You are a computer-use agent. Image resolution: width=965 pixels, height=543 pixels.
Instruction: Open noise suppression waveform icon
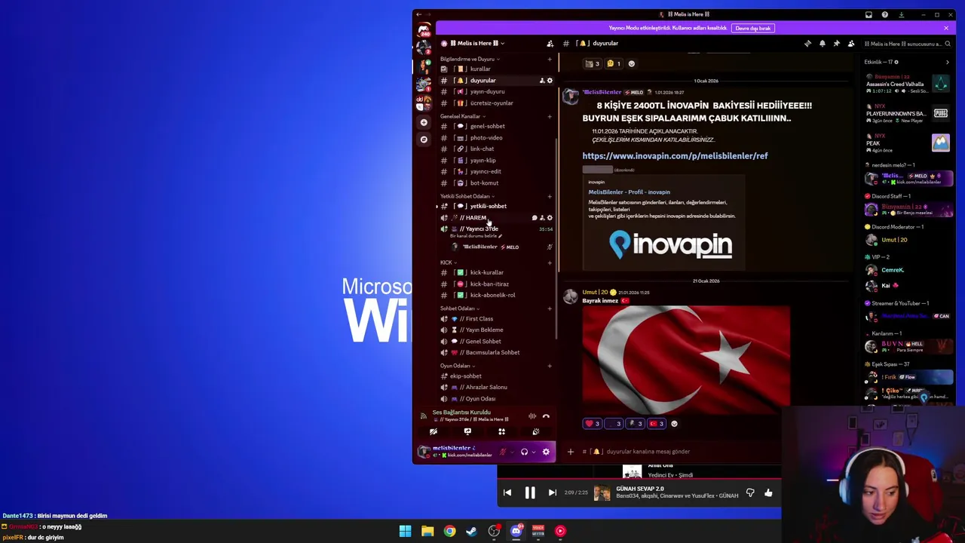coord(532,416)
